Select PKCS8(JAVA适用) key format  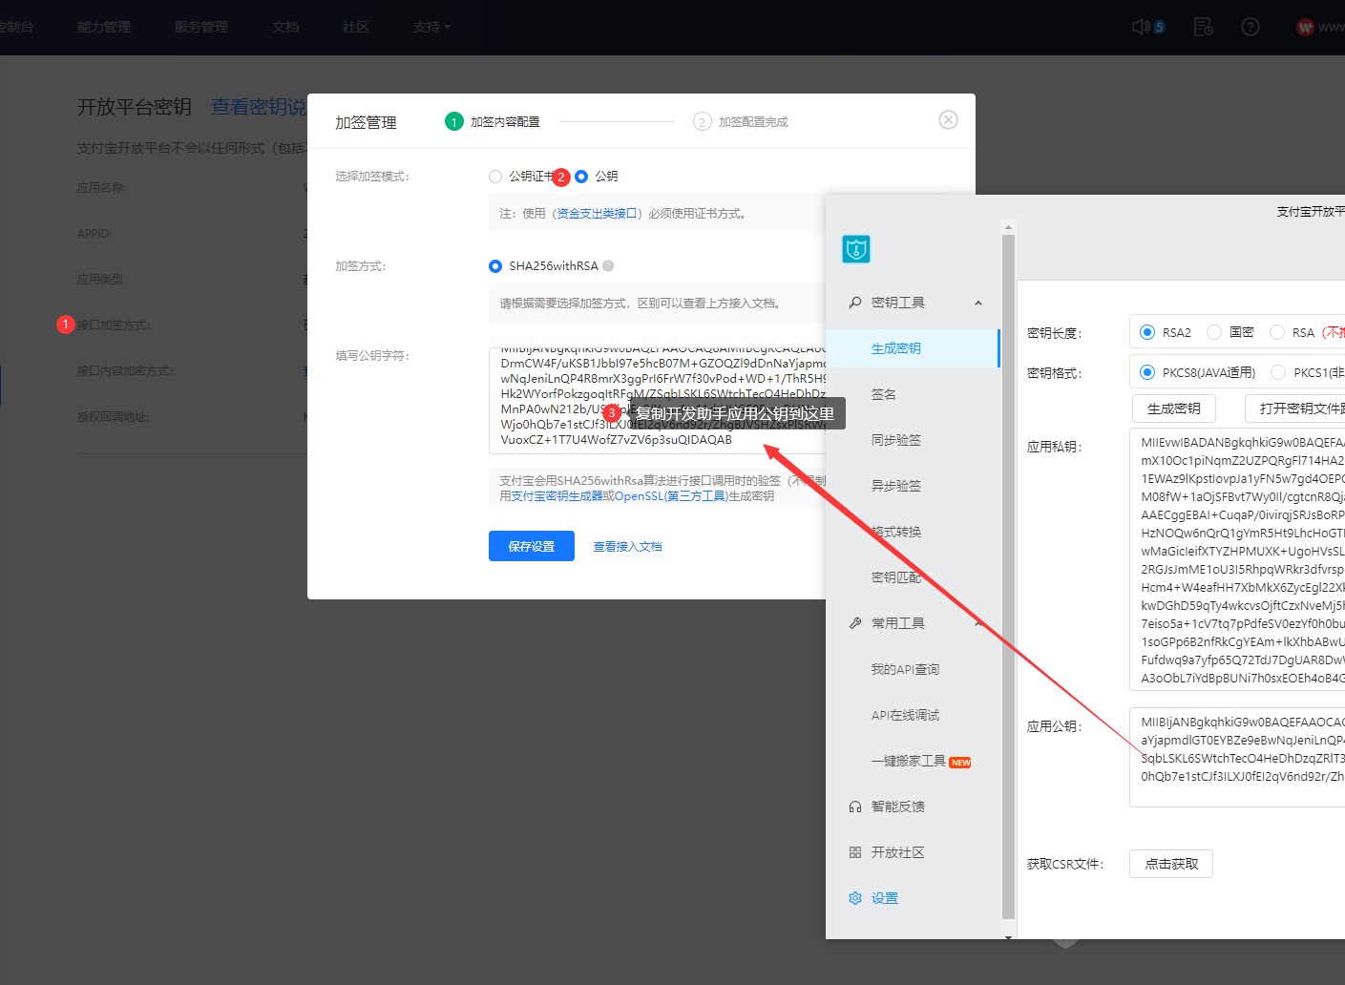pos(1147,372)
